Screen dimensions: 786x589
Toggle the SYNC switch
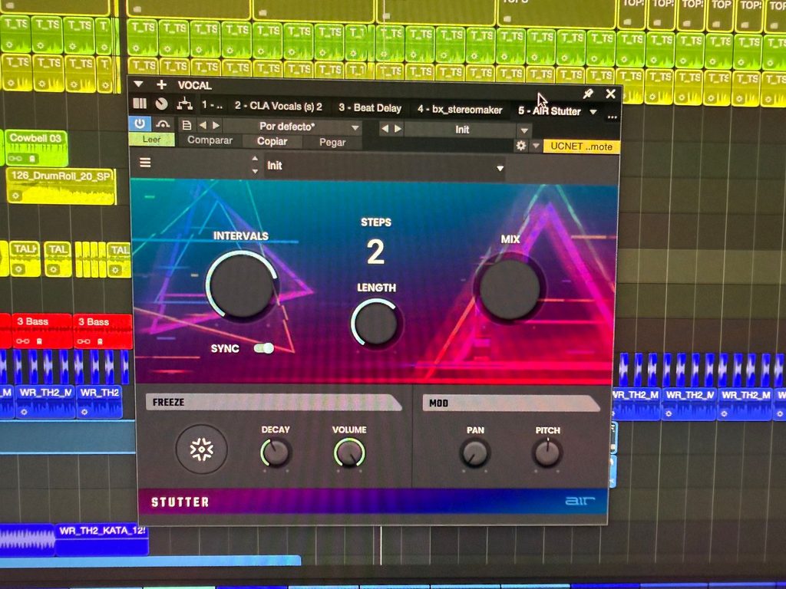(264, 348)
